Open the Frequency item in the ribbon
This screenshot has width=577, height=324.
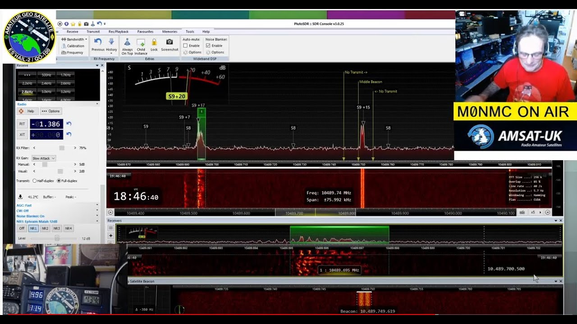tap(72, 53)
